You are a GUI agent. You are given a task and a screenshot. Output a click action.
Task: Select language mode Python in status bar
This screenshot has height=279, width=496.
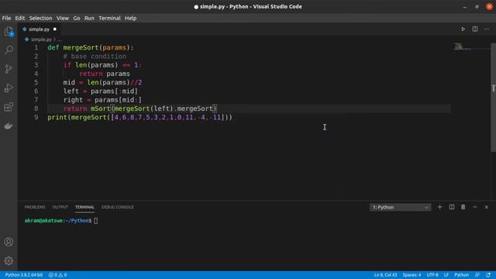pos(462,275)
